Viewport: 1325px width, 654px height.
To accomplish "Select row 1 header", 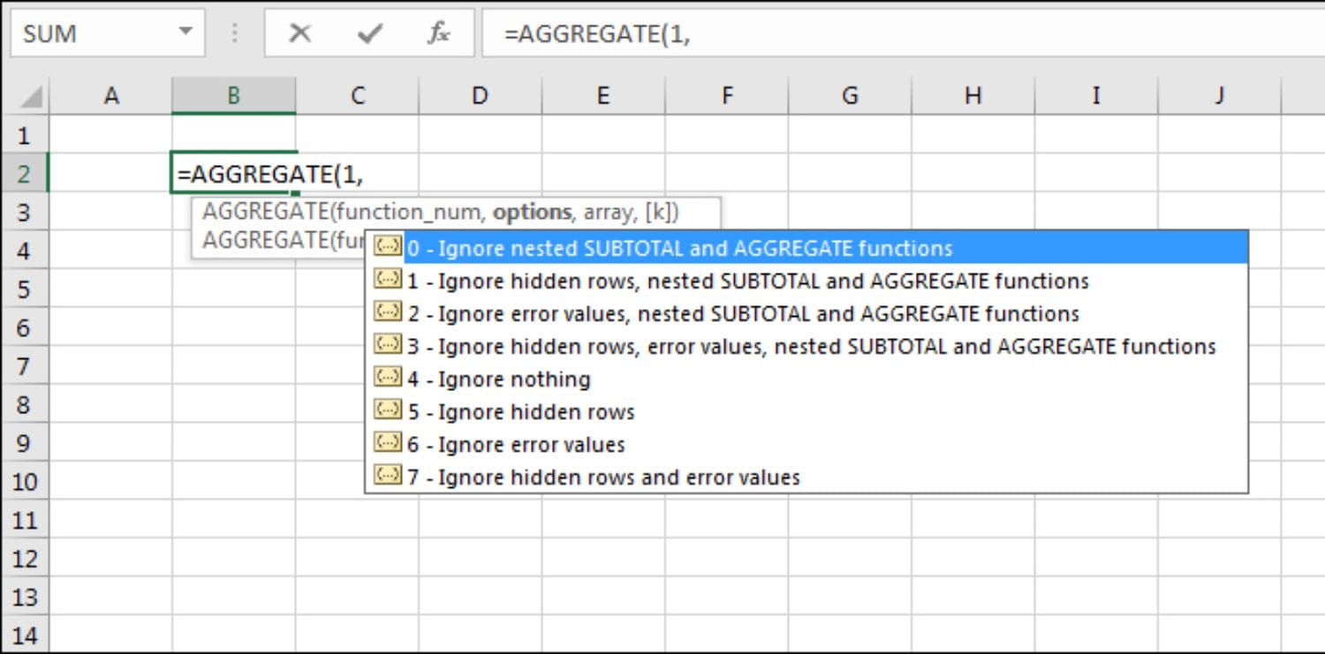I will click(x=24, y=135).
